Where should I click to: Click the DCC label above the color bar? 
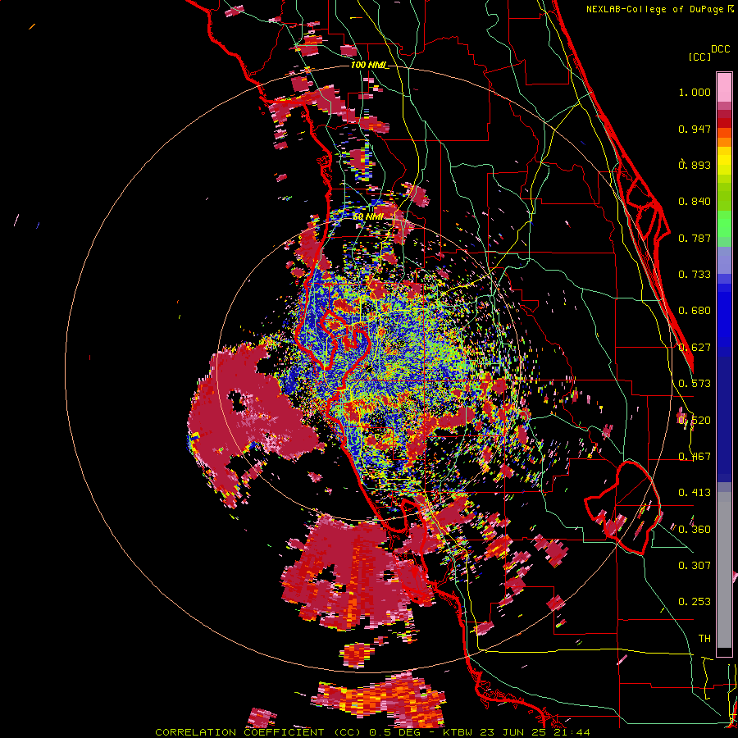(x=720, y=49)
